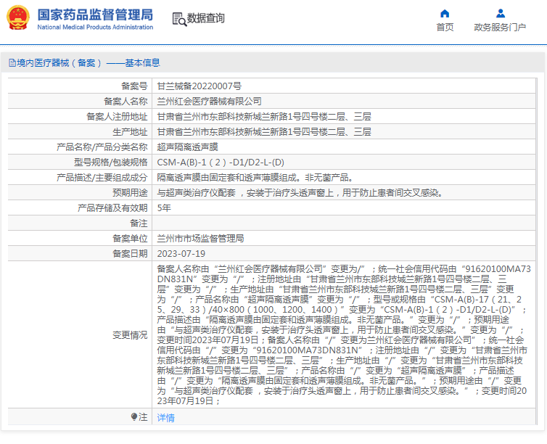Click the 备案人名称 row label
This screenshot has width=547, height=444.
point(126,101)
